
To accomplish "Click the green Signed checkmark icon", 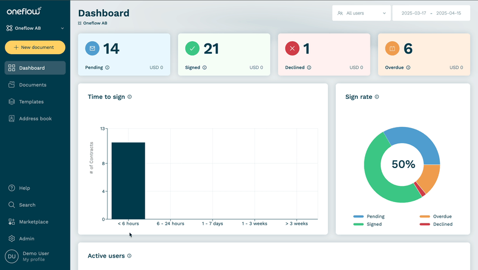I will tap(192, 48).
